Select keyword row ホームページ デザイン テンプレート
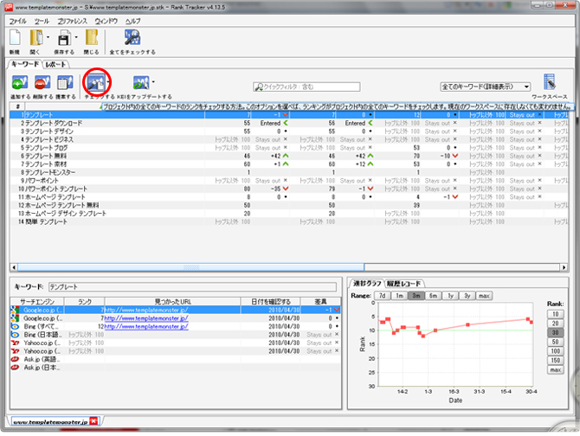580x436 pixels. (288, 214)
